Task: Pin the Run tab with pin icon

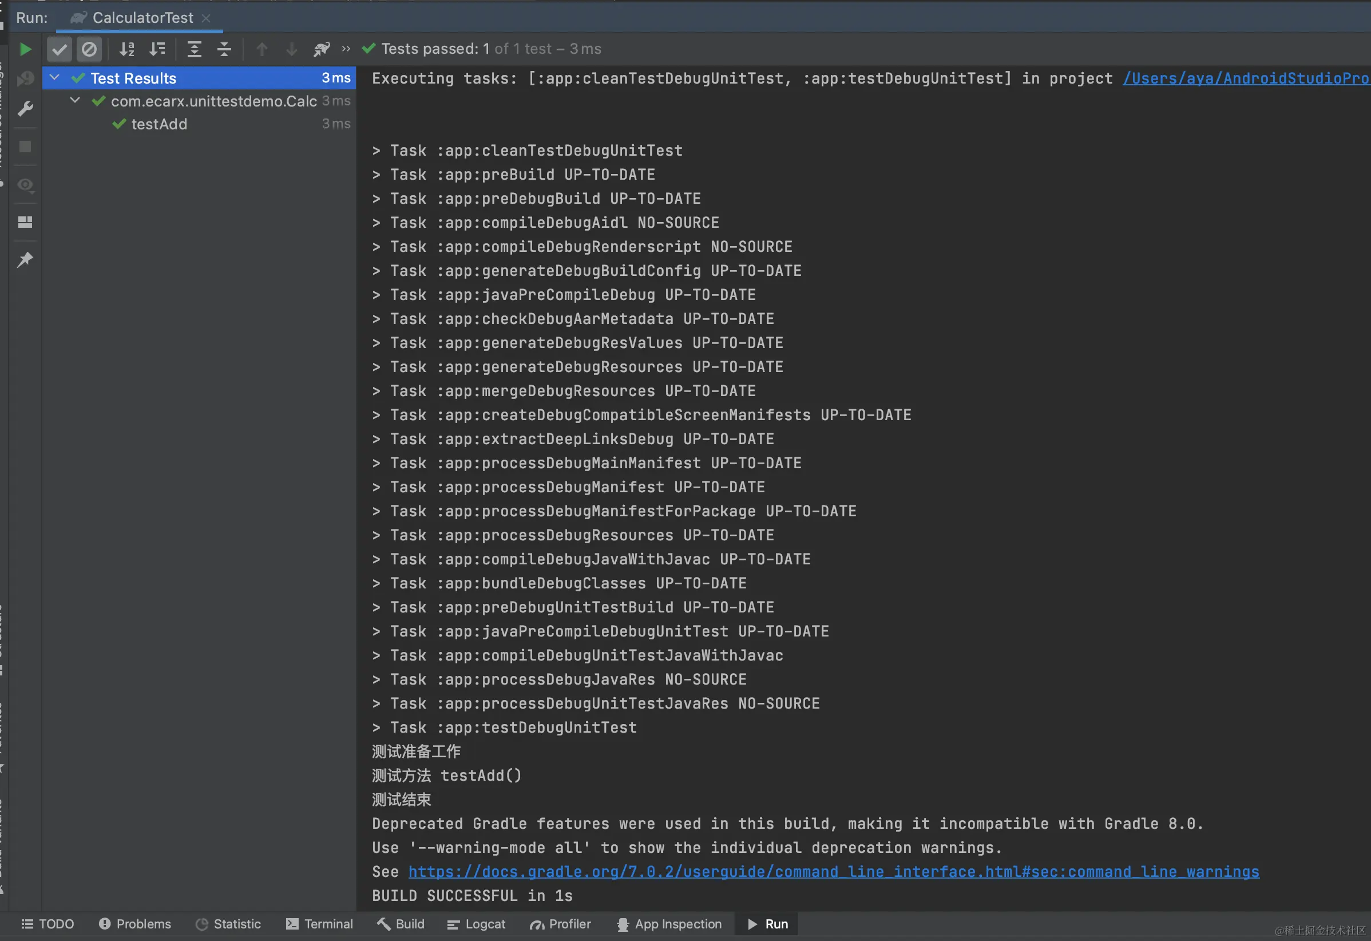Action: point(25,260)
